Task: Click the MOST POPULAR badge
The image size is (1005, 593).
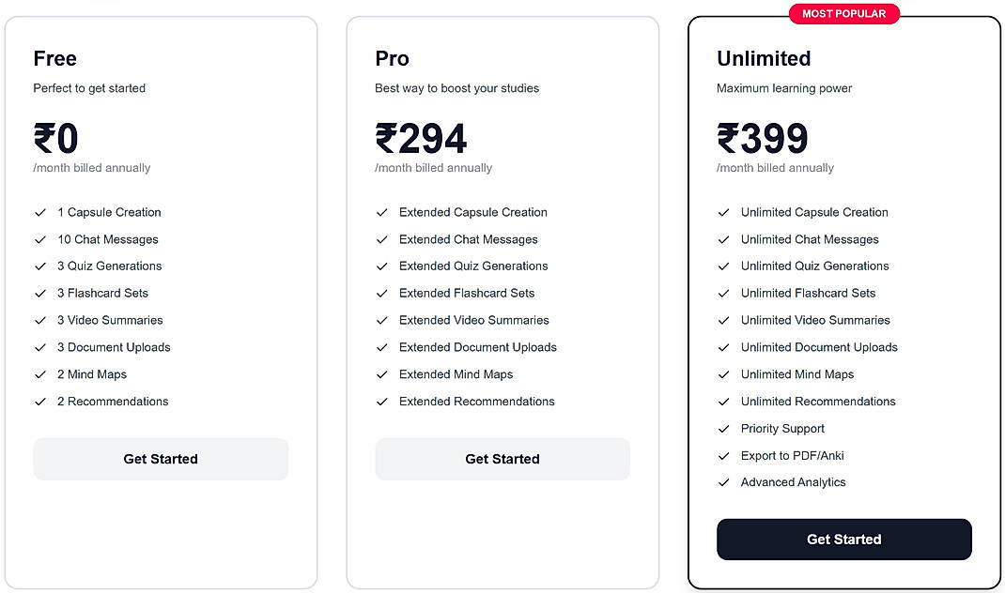Action: click(x=843, y=13)
